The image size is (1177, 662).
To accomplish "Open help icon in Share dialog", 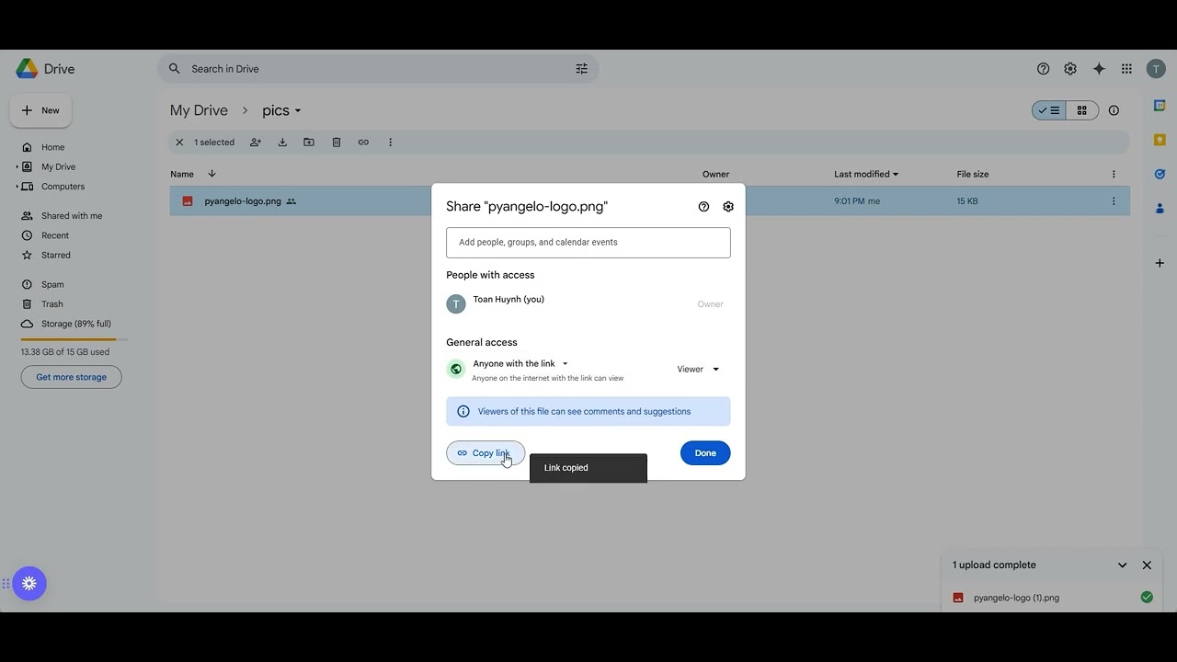I will (703, 207).
